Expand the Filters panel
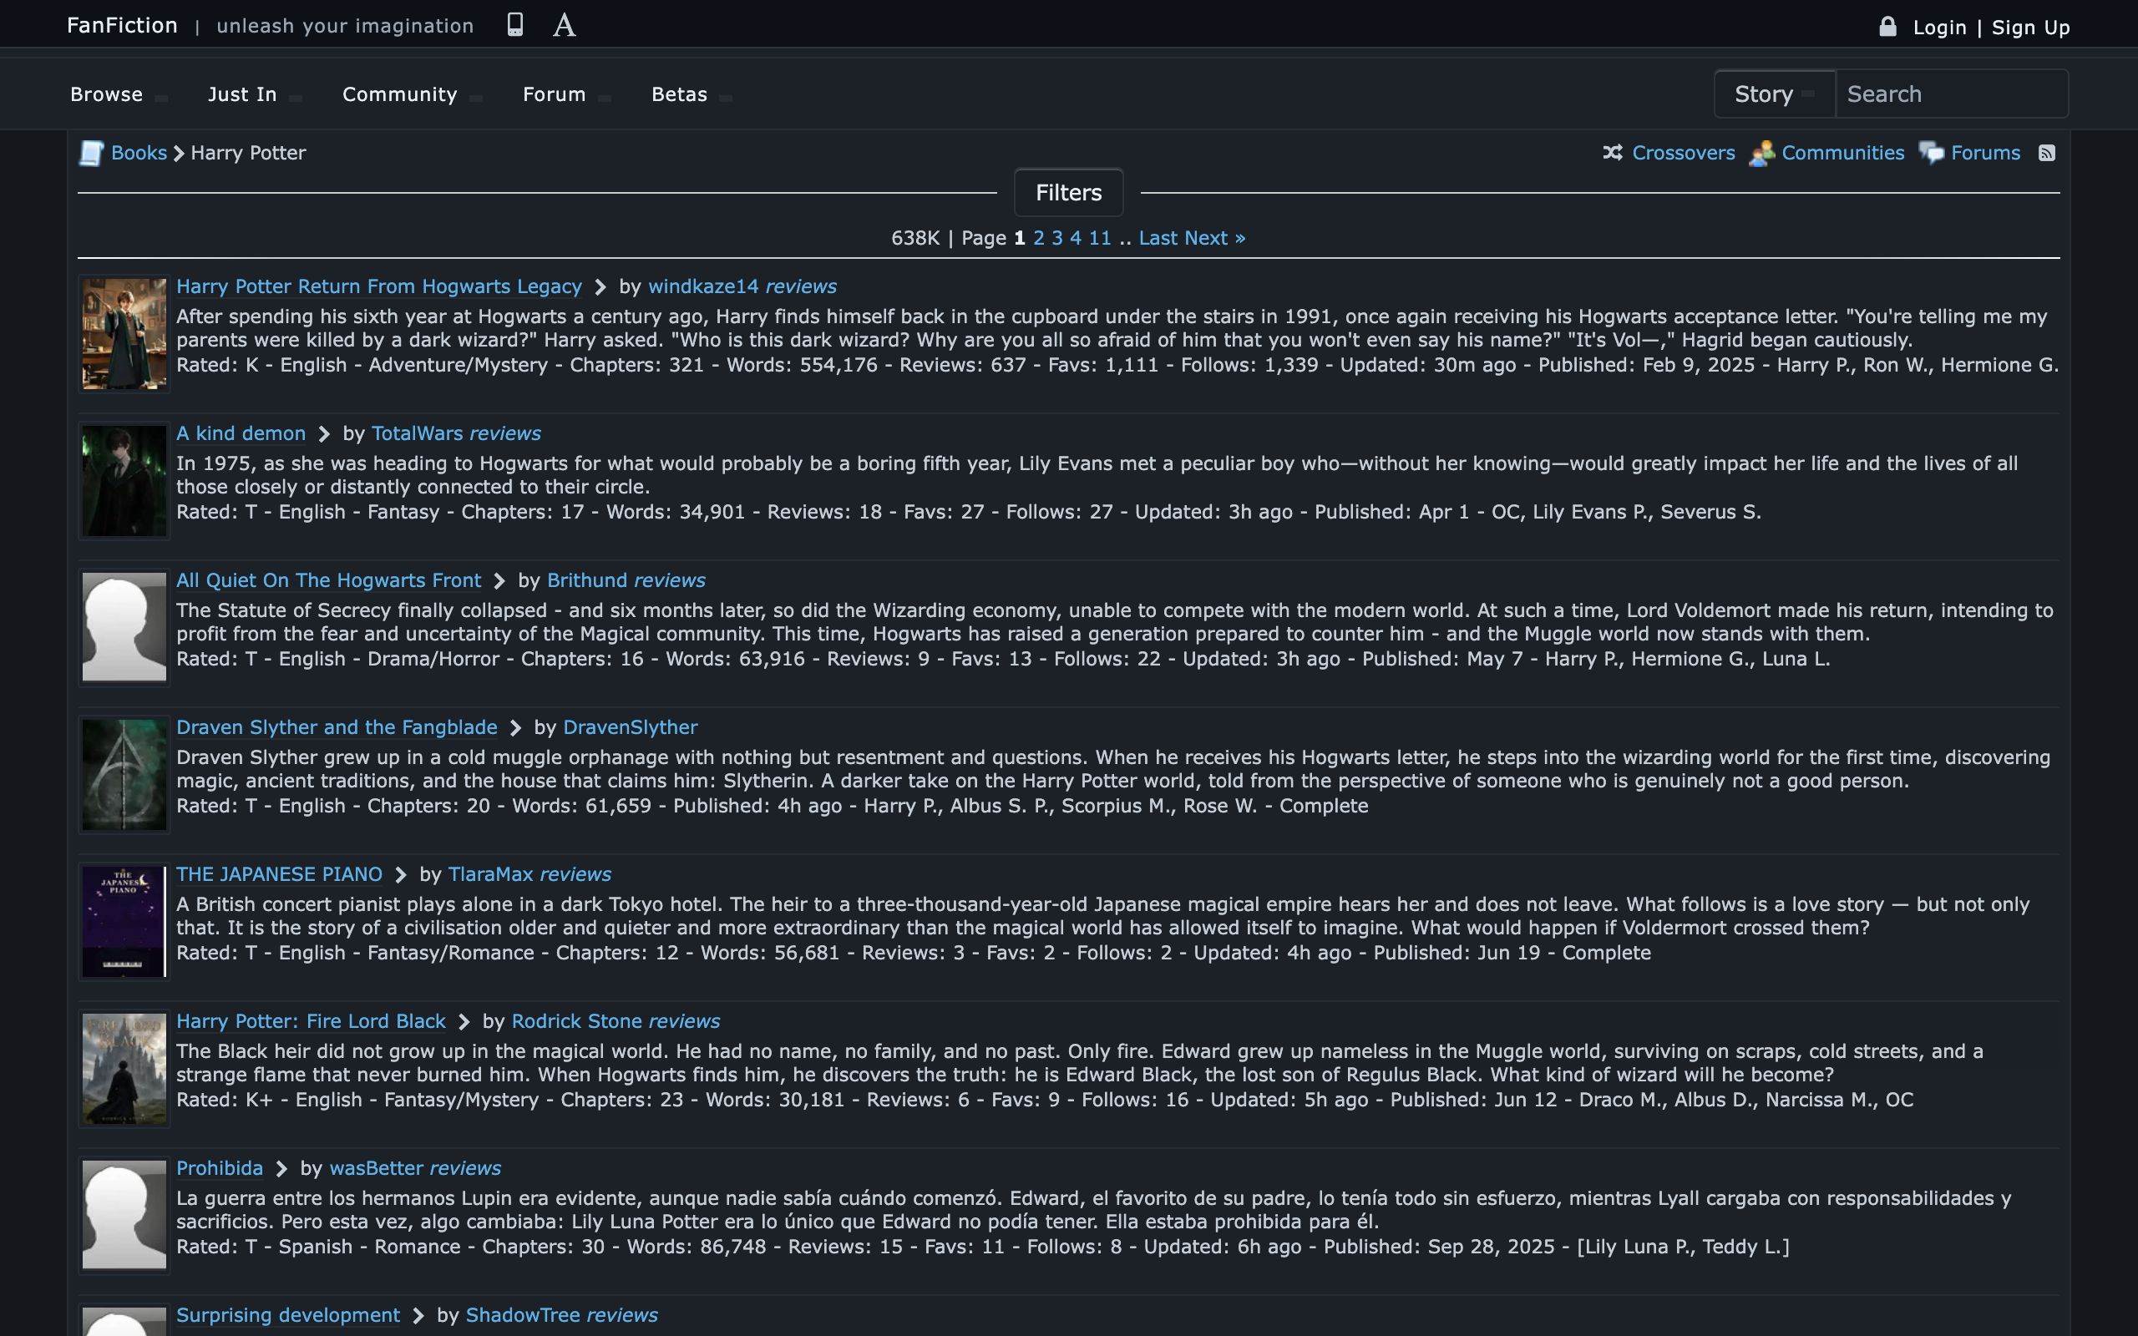This screenshot has width=2138, height=1336. pos(1069,193)
